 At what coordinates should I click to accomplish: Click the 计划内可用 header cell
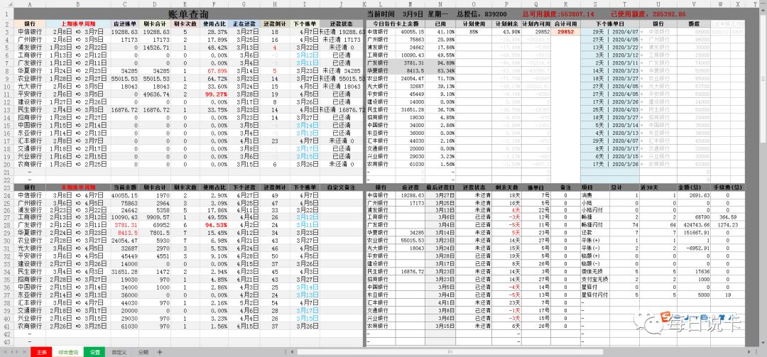coord(535,23)
